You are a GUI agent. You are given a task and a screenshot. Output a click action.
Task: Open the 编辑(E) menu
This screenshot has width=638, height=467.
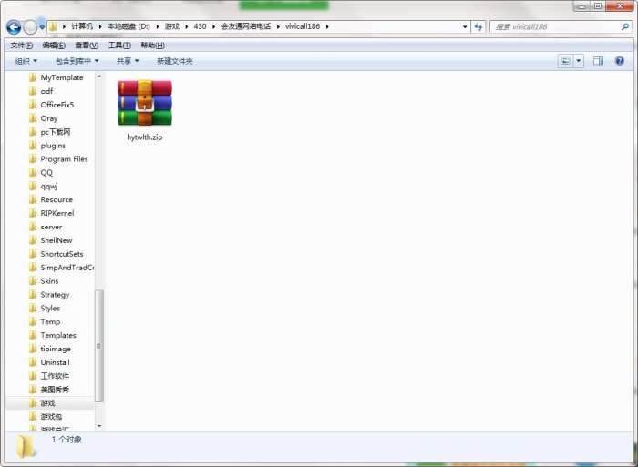tap(54, 46)
